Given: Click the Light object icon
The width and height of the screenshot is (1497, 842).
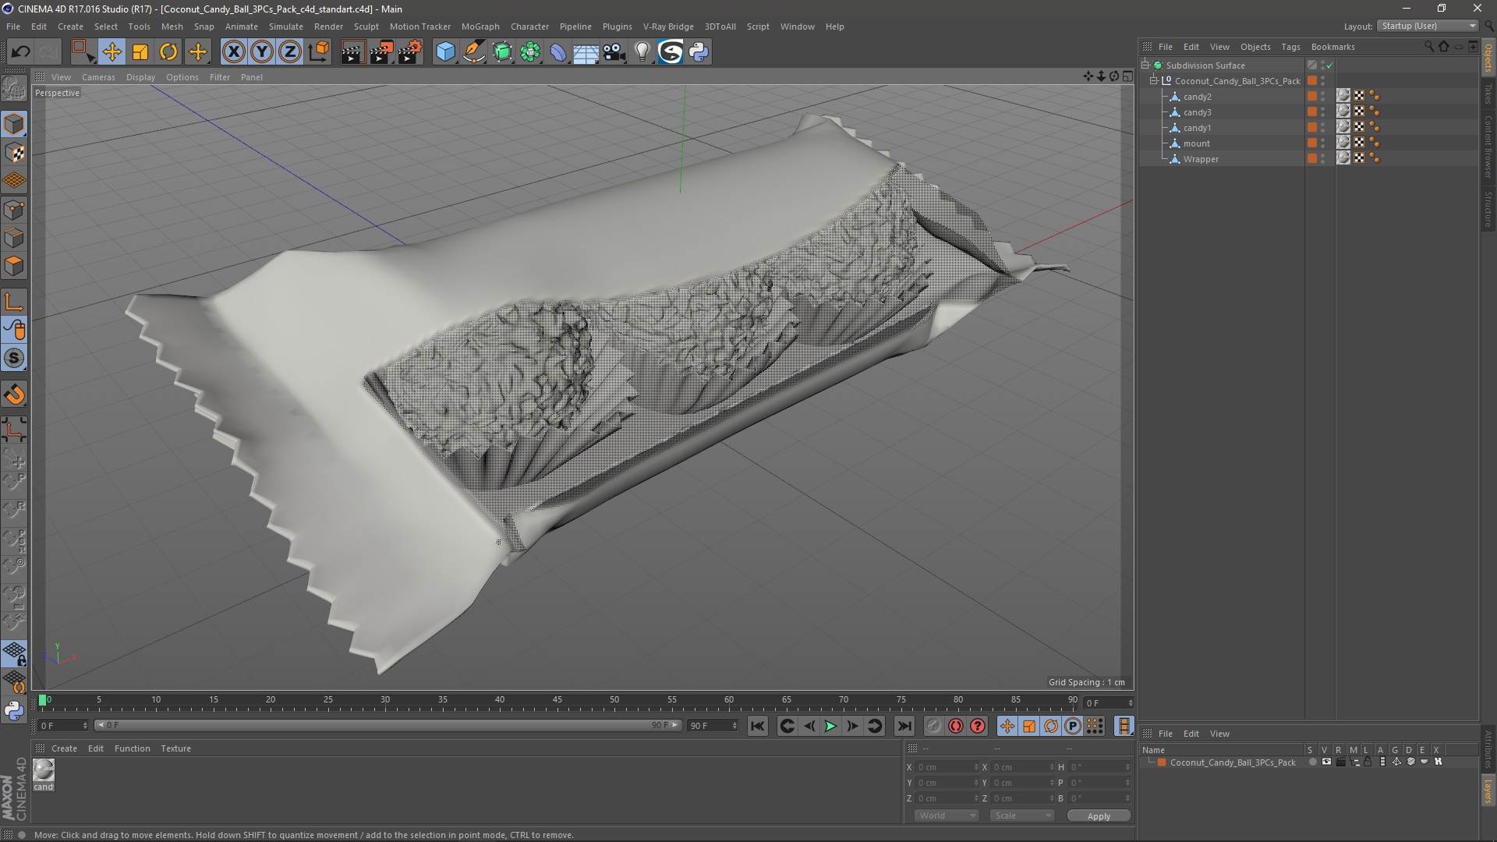Looking at the screenshot, I should tap(642, 52).
